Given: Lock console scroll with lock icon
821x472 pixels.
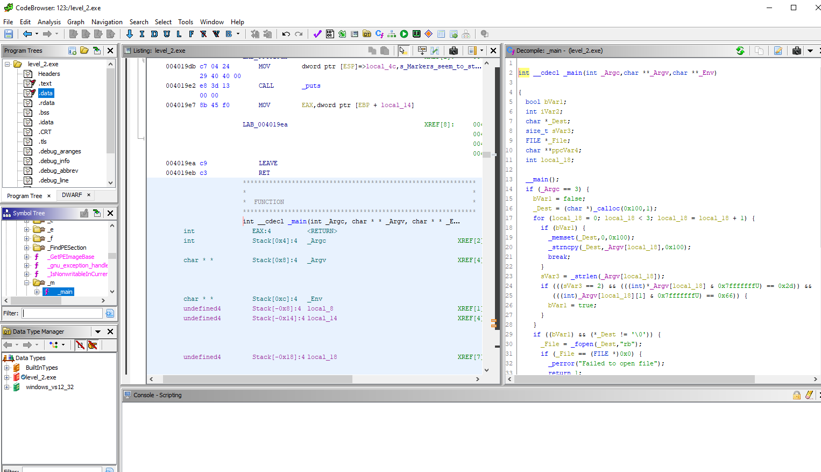Looking at the screenshot, I should tap(797, 395).
